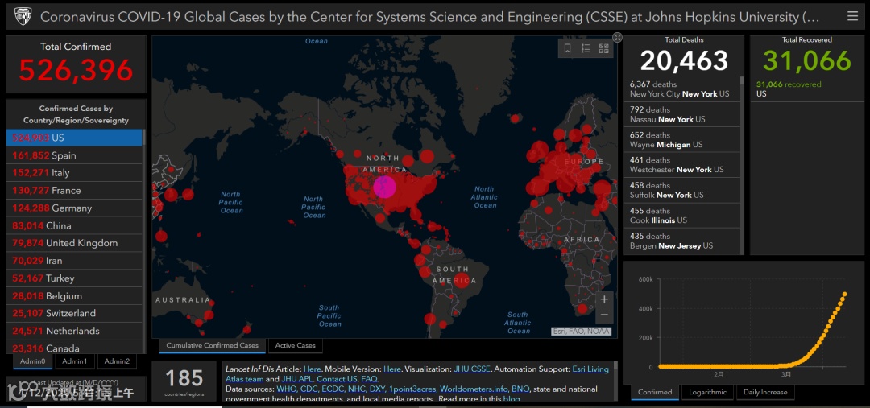Select China in the country list

click(74, 225)
